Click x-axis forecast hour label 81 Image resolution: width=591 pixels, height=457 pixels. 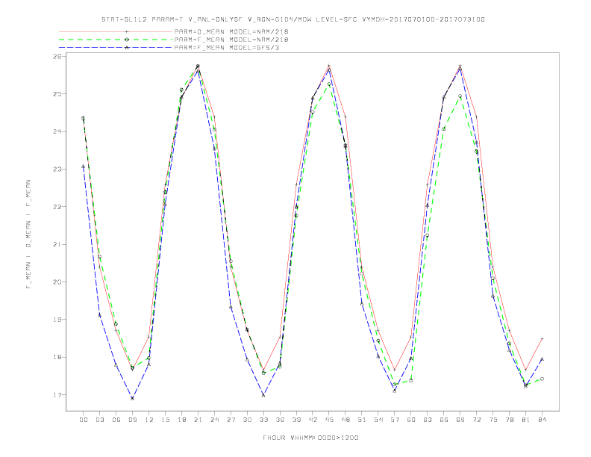(x=526, y=420)
